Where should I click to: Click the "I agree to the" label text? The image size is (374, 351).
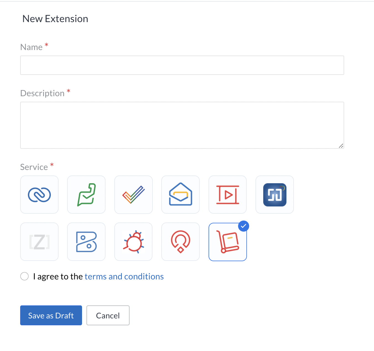coord(58,276)
